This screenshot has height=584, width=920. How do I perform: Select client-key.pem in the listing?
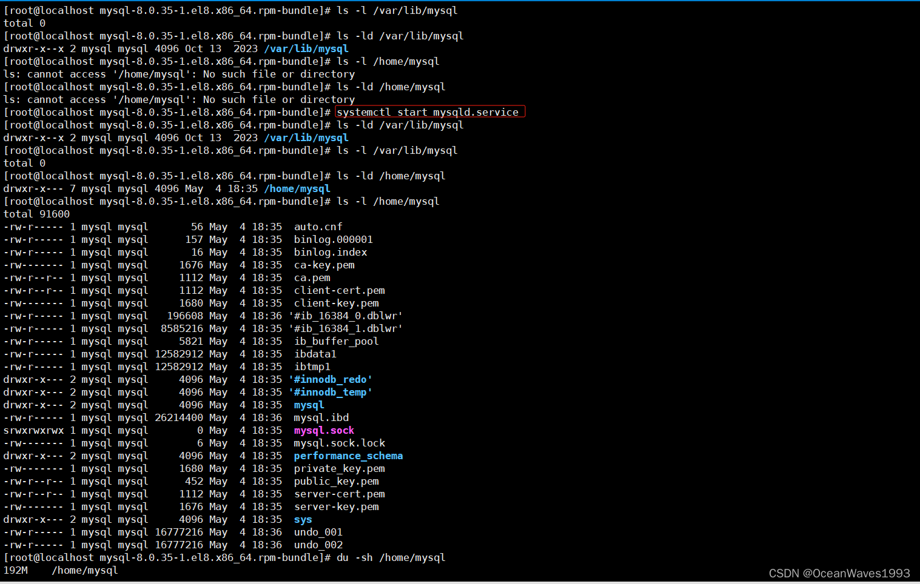pyautogui.click(x=337, y=303)
